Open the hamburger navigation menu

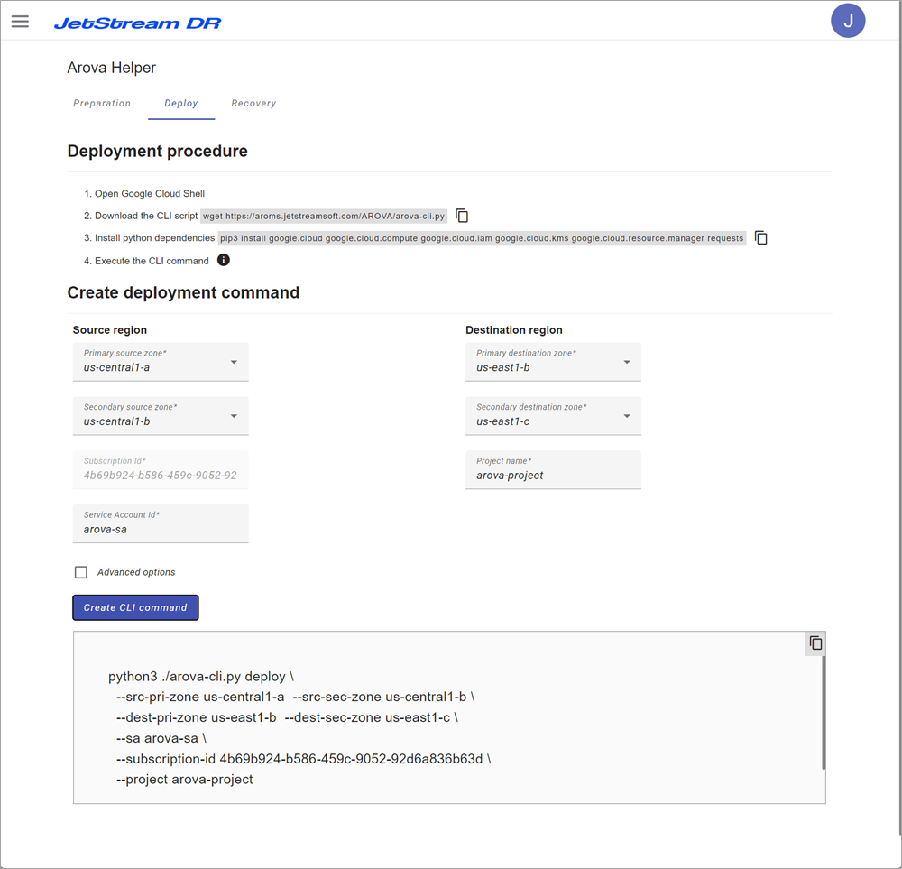(20, 22)
